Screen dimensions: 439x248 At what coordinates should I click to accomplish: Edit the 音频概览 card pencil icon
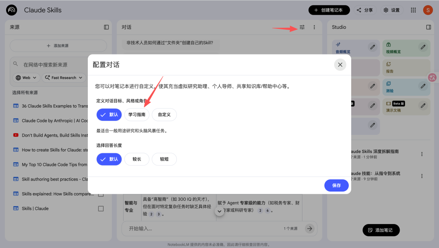[x=372, y=47]
